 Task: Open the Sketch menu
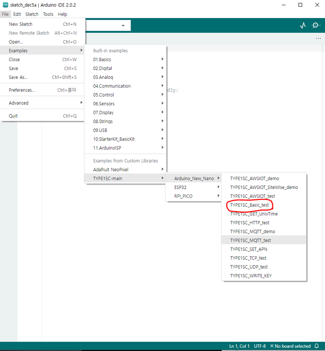tap(32, 14)
